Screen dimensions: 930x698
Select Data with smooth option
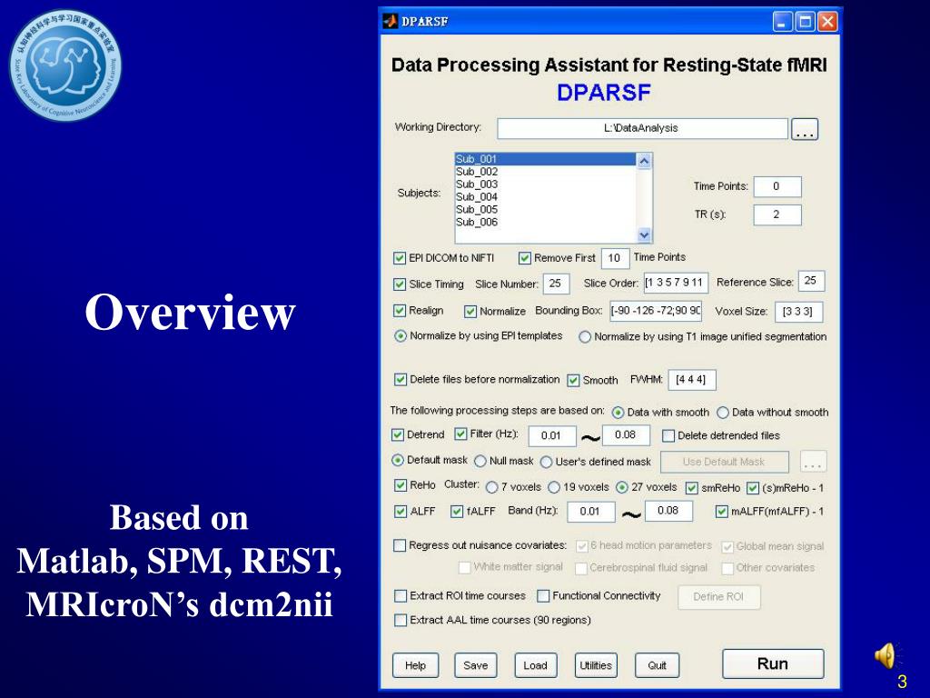(618, 413)
